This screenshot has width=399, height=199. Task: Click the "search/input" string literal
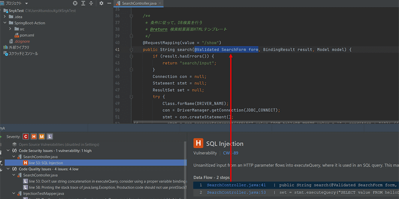pyautogui.click(x=197, y=63)
